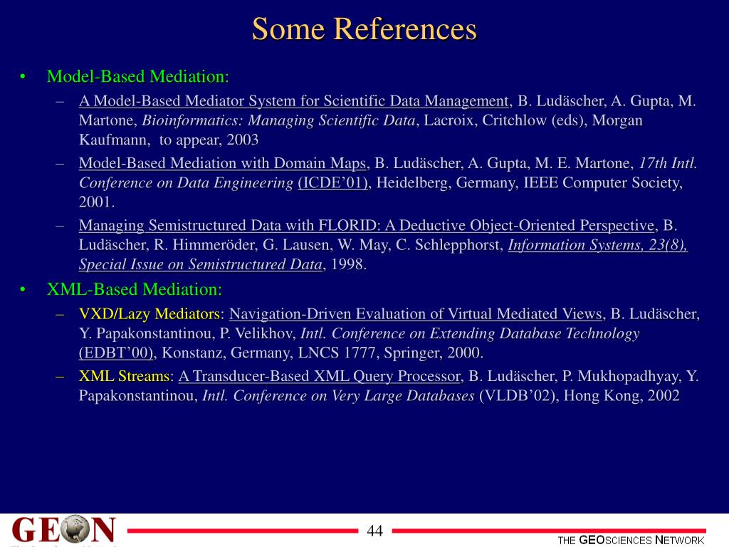Click the yellow 'XML Streams' label
This screenshot has width=729, height=547.
(124, 376)
